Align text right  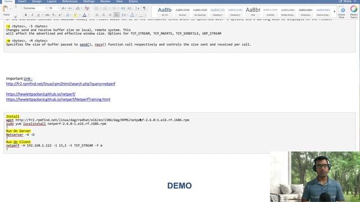(x=110, y=15)
